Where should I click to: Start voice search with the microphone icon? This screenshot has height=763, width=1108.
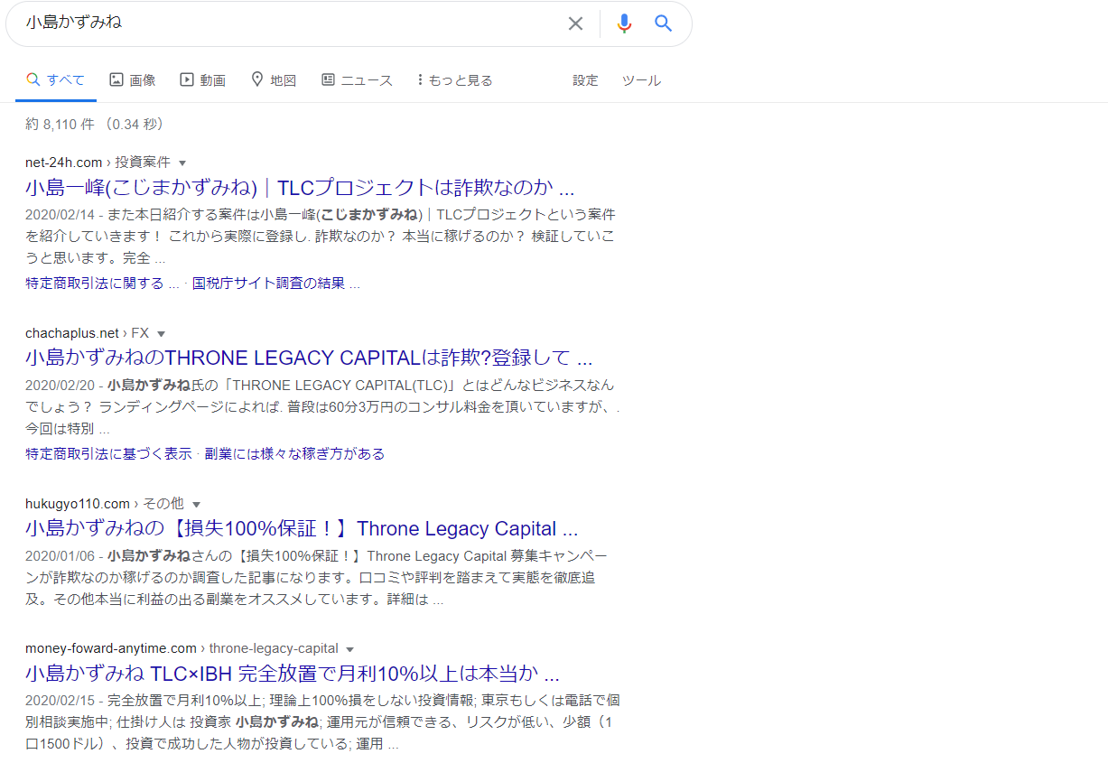coord(624,23)
